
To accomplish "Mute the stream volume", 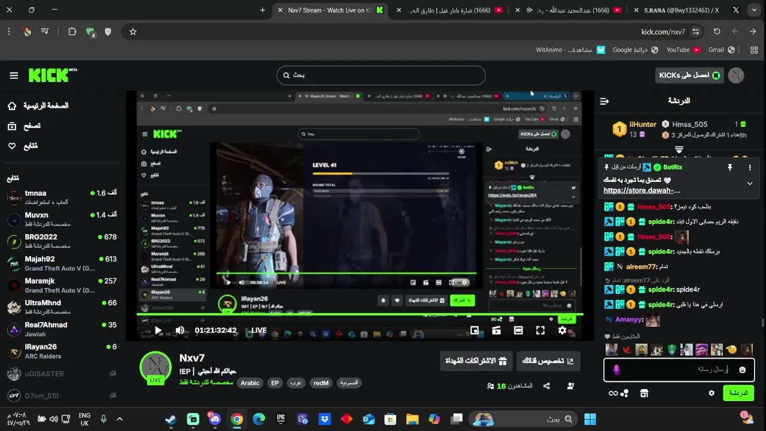I will click(x=180, y=330).
